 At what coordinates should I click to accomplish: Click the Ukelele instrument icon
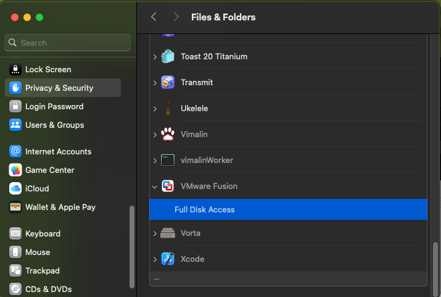[x=168, y=109]
